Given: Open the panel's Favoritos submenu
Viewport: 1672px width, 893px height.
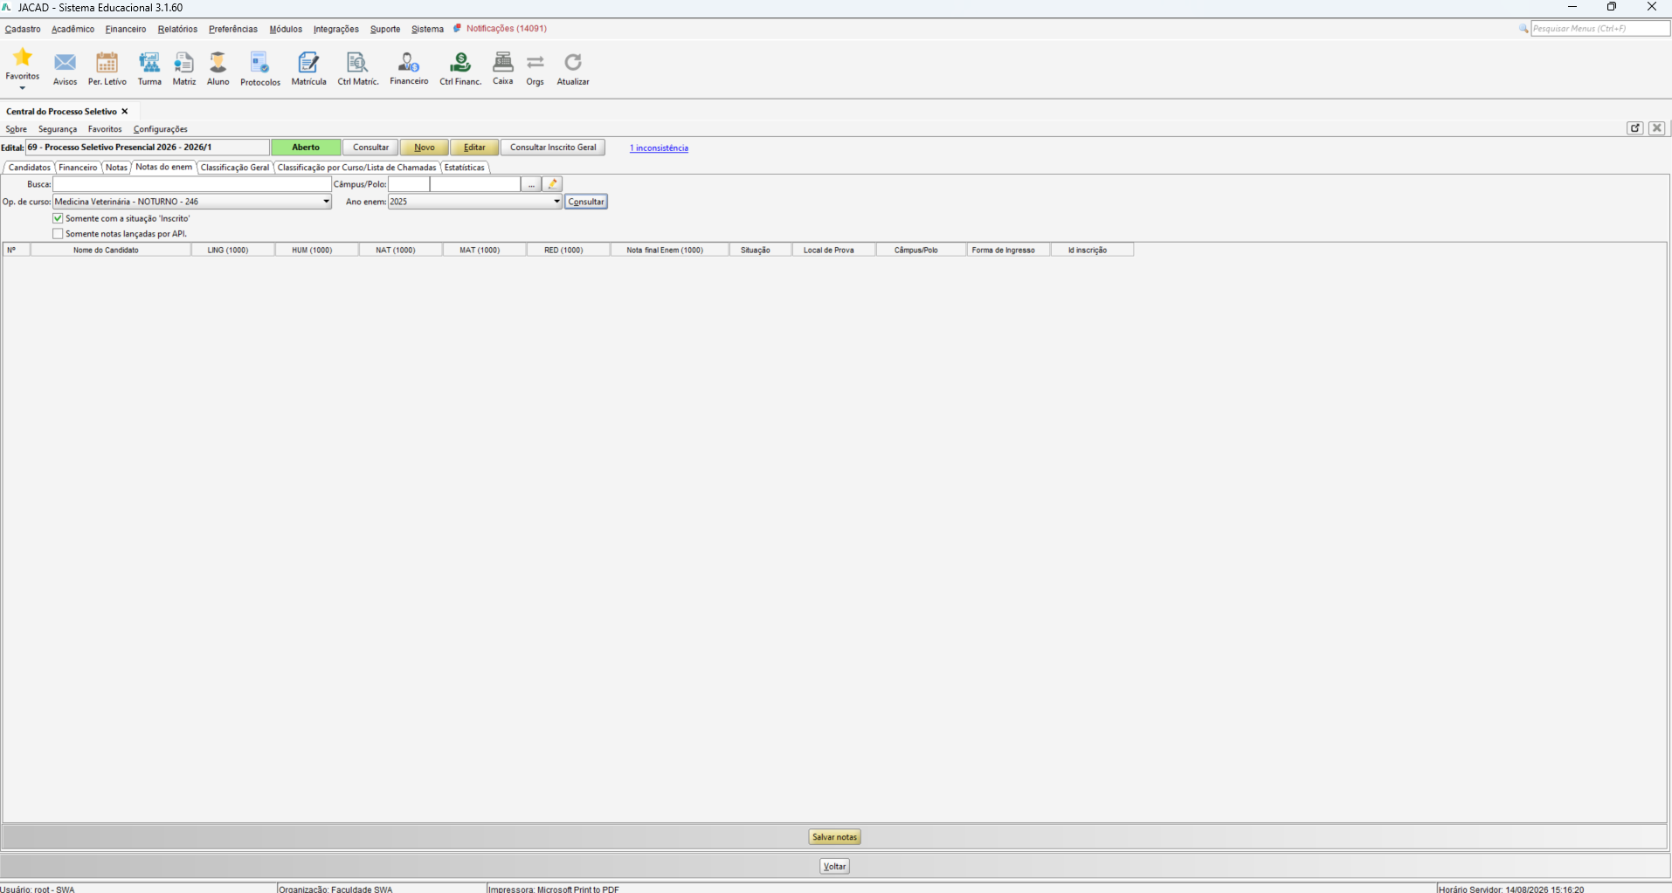Looking at the screenshot, I should tap(105, 129).
